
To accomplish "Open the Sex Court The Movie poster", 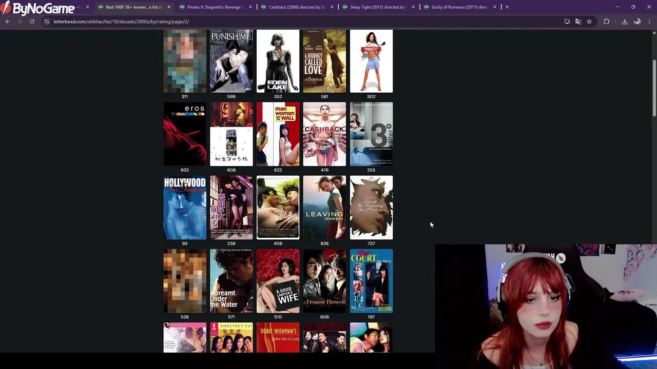I will [x=371, y=281].
